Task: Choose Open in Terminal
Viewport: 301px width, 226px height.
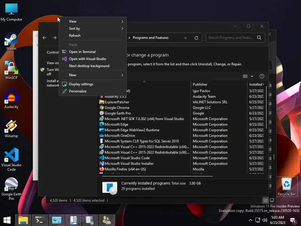Action: [x=93, y=52]
